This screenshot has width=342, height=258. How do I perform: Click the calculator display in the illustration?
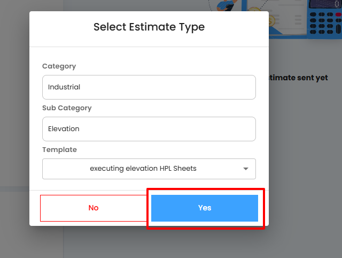point(325,4)
